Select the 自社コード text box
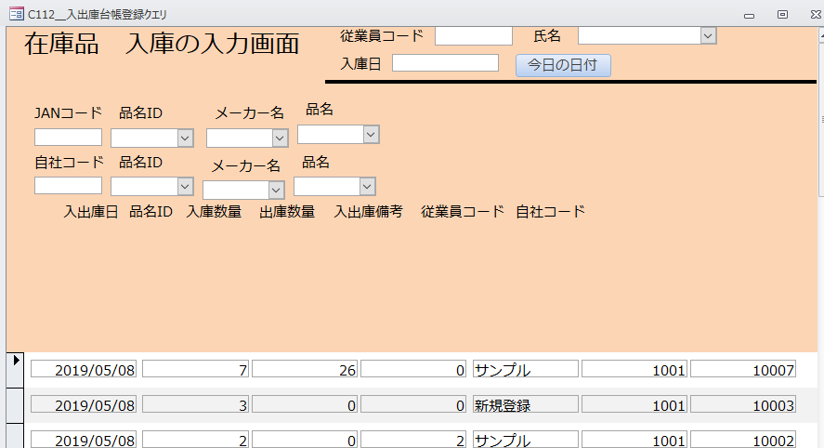The image size is (824, 448). (68, 186)
